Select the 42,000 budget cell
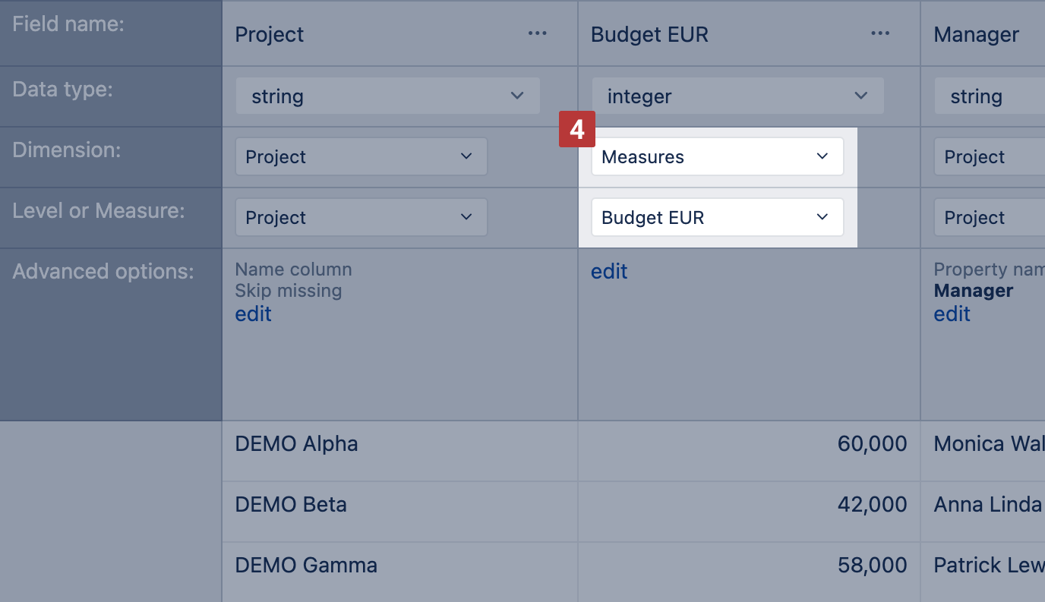 (872, 505)
